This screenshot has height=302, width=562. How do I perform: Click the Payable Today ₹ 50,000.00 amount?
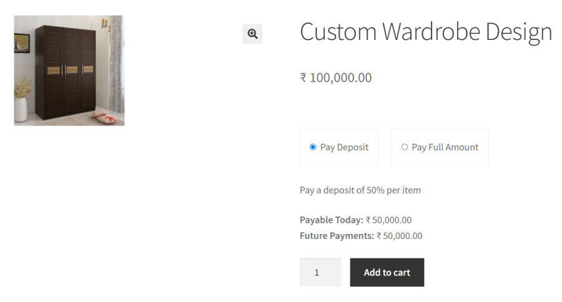(388, 220)
